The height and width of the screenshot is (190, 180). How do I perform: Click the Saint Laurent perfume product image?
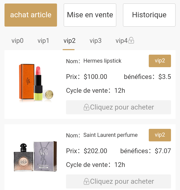point(35,157)
